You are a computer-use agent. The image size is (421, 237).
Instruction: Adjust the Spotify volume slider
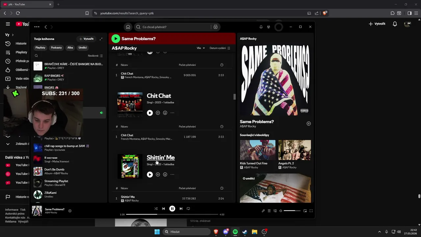[x=292, y=211]
